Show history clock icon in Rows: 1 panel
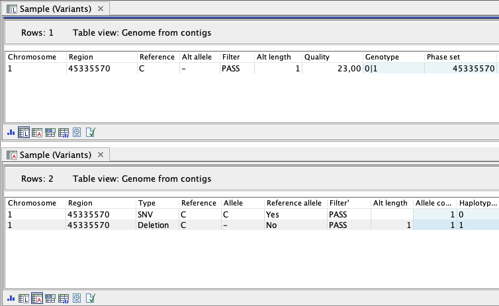Image resolution: width=499 pixels, height=306 pixels. pyautogui.click(x=77, y=132)
